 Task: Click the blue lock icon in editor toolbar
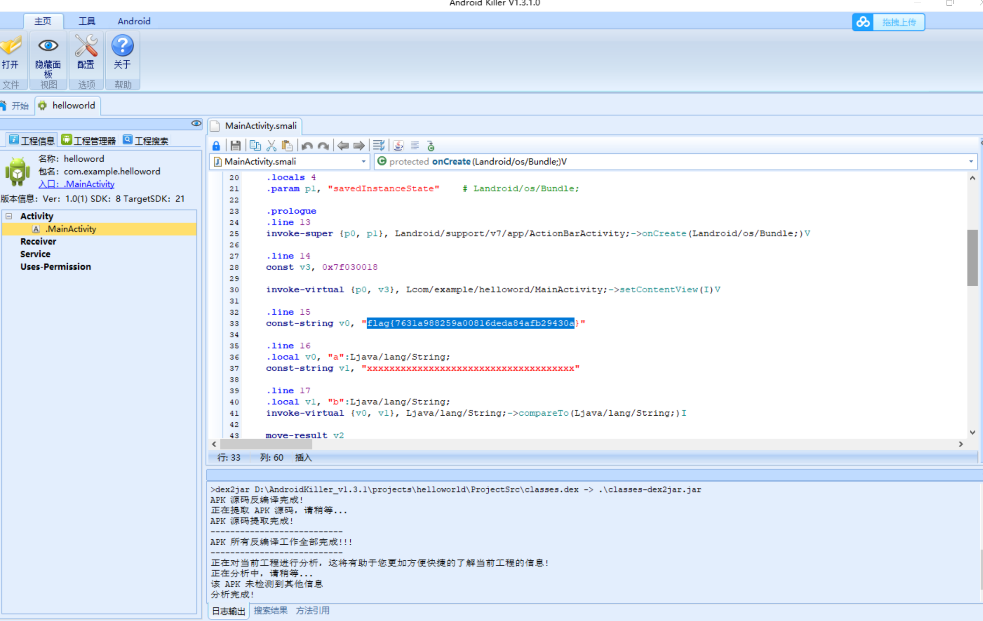216,145
